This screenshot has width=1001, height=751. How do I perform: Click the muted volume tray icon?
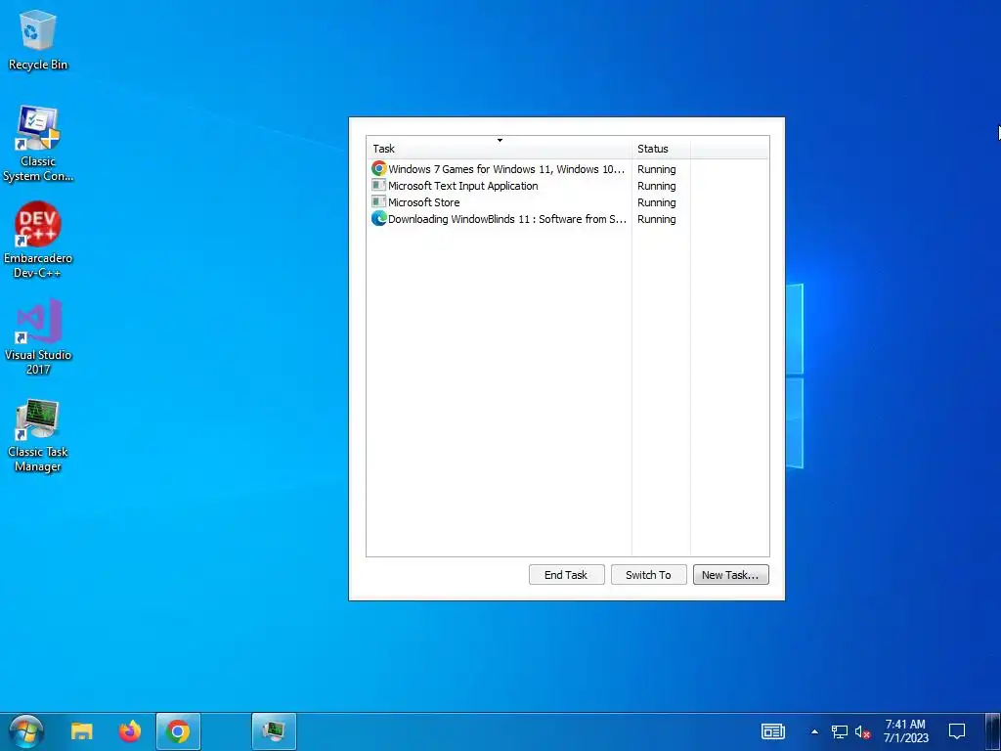pos(862,731)
